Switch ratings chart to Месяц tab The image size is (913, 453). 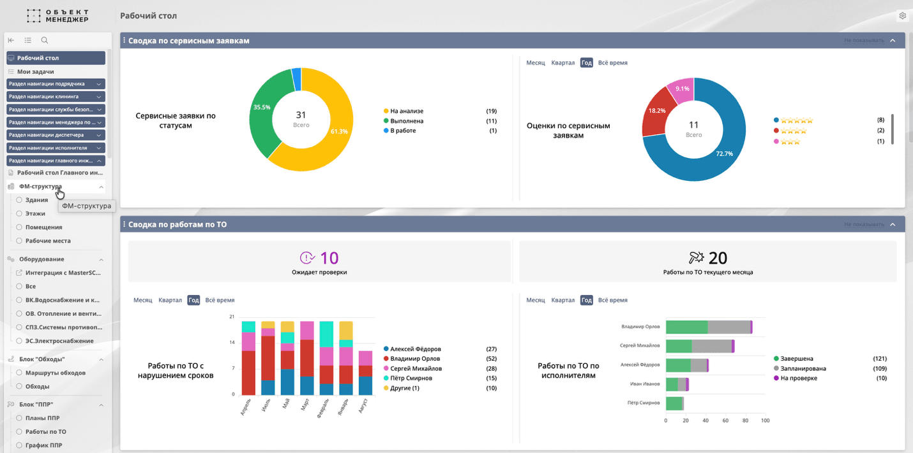[x=536, y=62]
